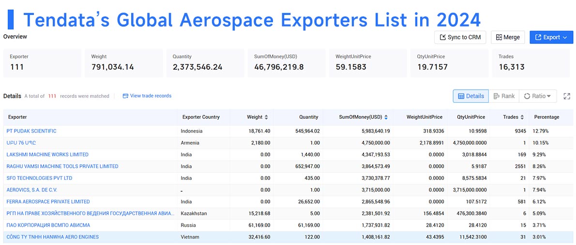Click Kazakhstan in Exporter Country column

click(x=193, y=213)
